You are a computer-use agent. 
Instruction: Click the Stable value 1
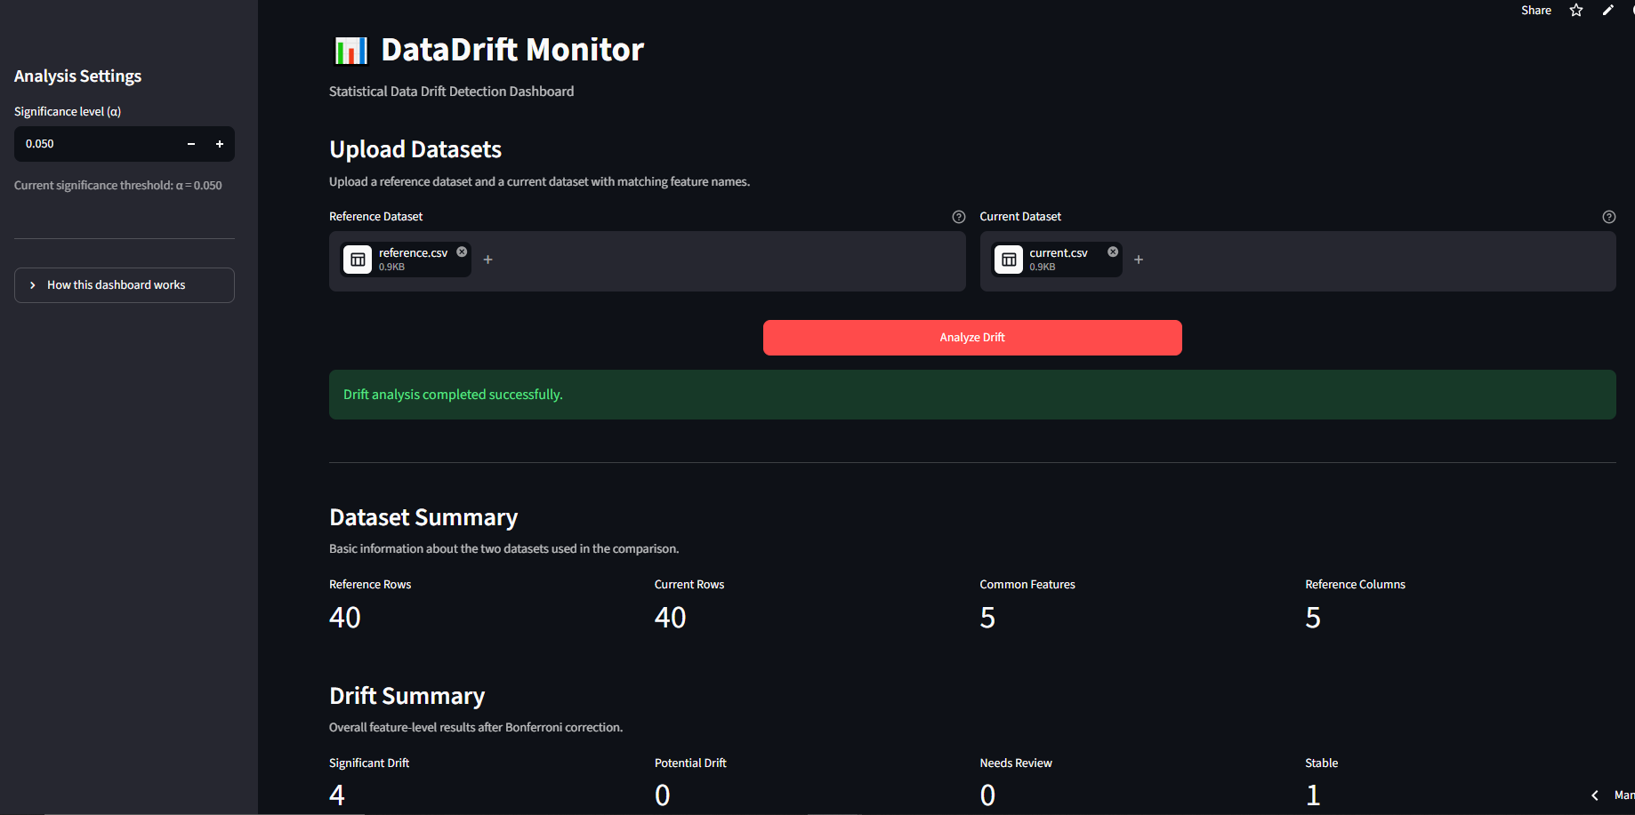pos(1313,795)
